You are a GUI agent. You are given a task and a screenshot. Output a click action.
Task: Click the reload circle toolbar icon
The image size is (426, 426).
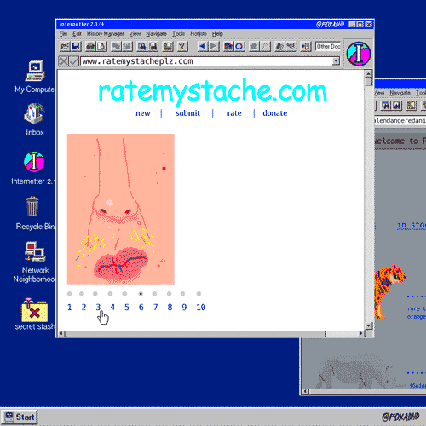239,46
